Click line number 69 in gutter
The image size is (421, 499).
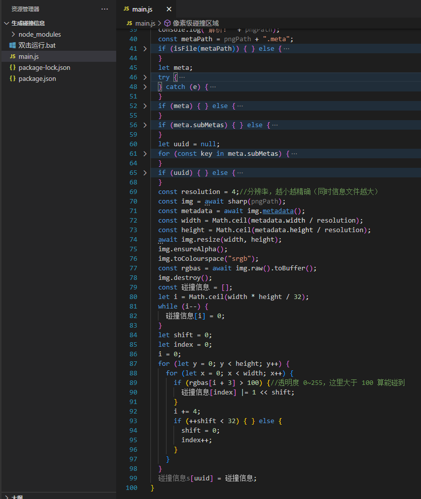(x=133, y=192)
